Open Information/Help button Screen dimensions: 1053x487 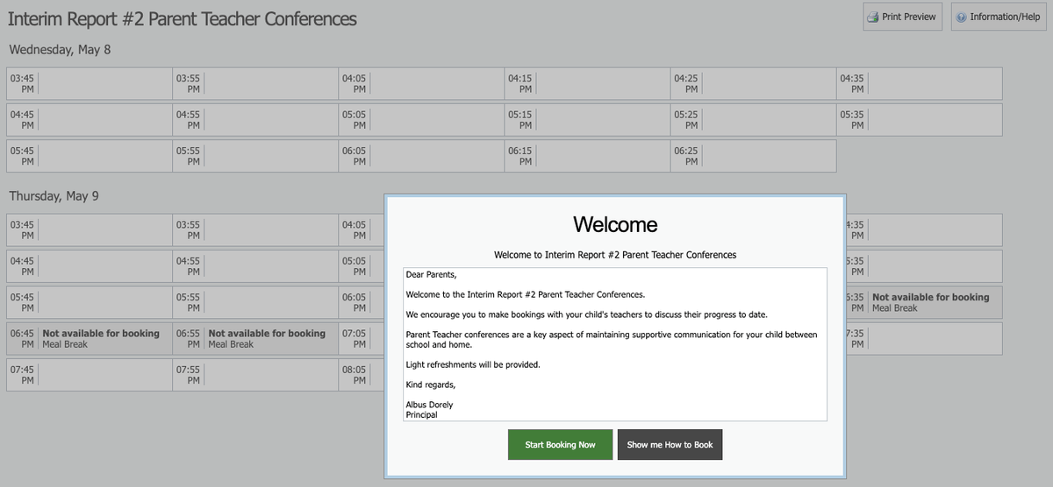pyautogui.click(x=999, y=17)
